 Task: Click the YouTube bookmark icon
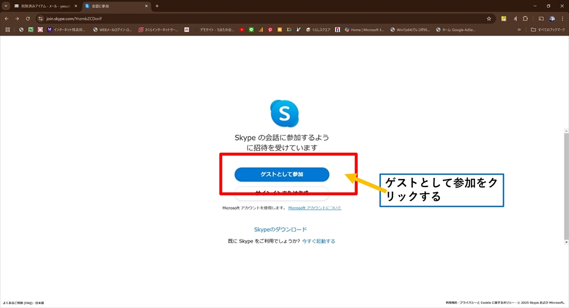point(242,29)
